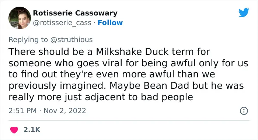
Task: View the 2.1K likes count
Action: (x=32, y=130)
